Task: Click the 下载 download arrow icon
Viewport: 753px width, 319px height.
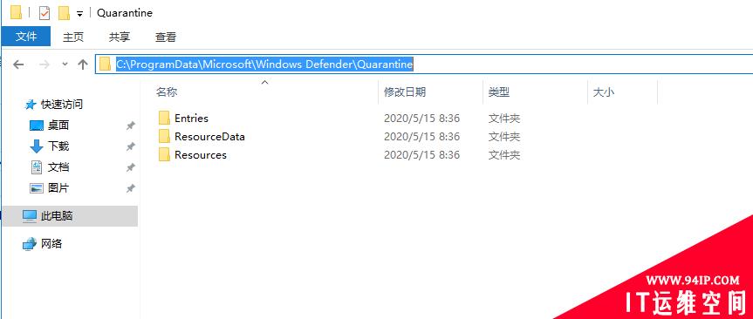Action: [x=37, y=146]
